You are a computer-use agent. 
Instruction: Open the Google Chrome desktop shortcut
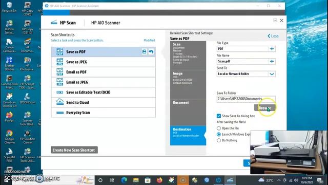click(x=9, y=137)
